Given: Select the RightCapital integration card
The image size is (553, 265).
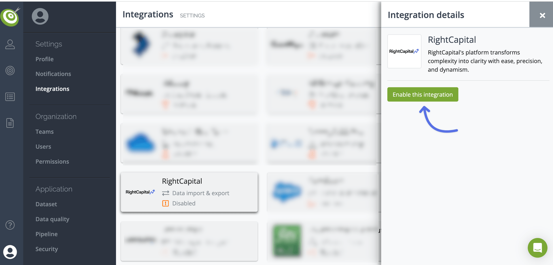Looking at the screenshot, I should [189, 192].
